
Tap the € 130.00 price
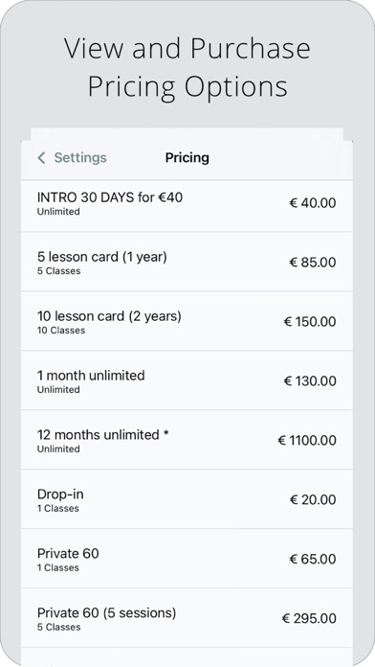tap(310, 380)
